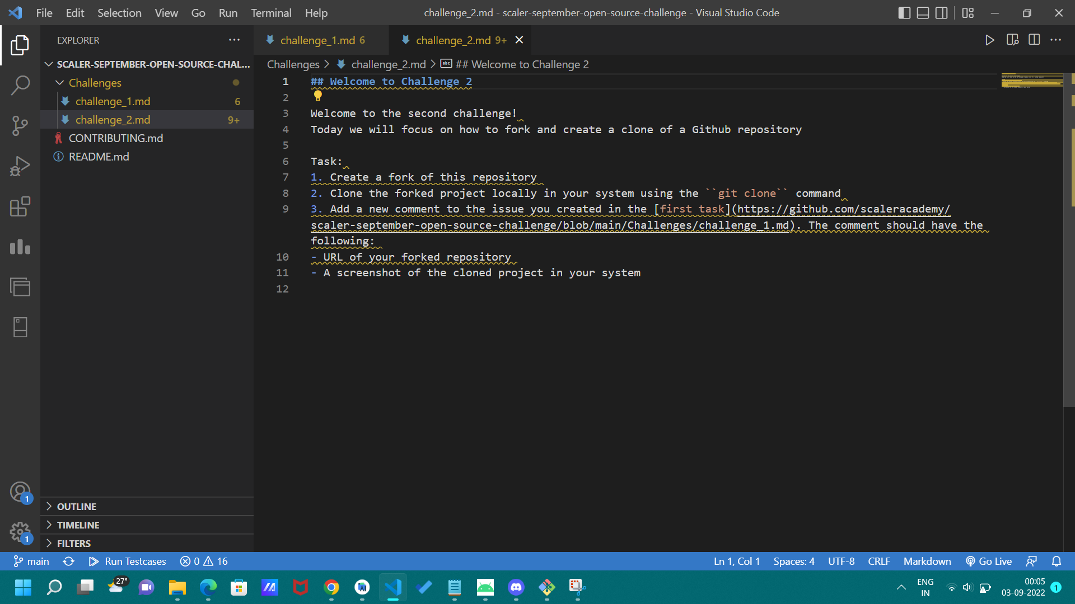This screenshot has height=604, width=1075.
Task: Open the Run and Debug view
Action: pyautogui.click(x=20, y=166)
